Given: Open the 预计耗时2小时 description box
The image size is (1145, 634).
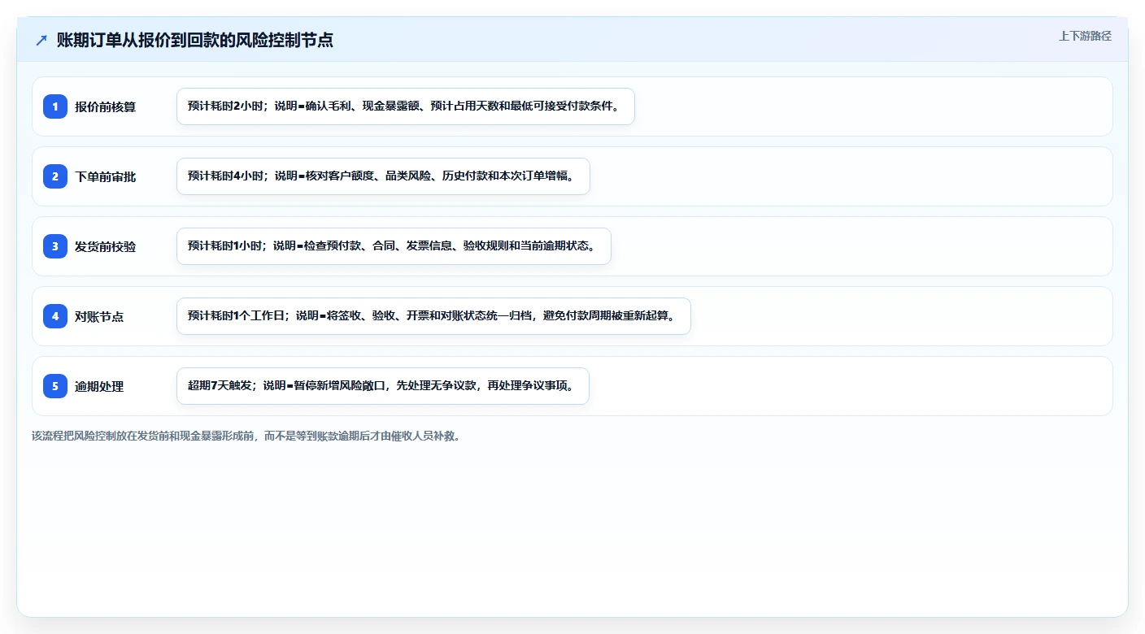Looking at the screenshot, I should point(405,106).
